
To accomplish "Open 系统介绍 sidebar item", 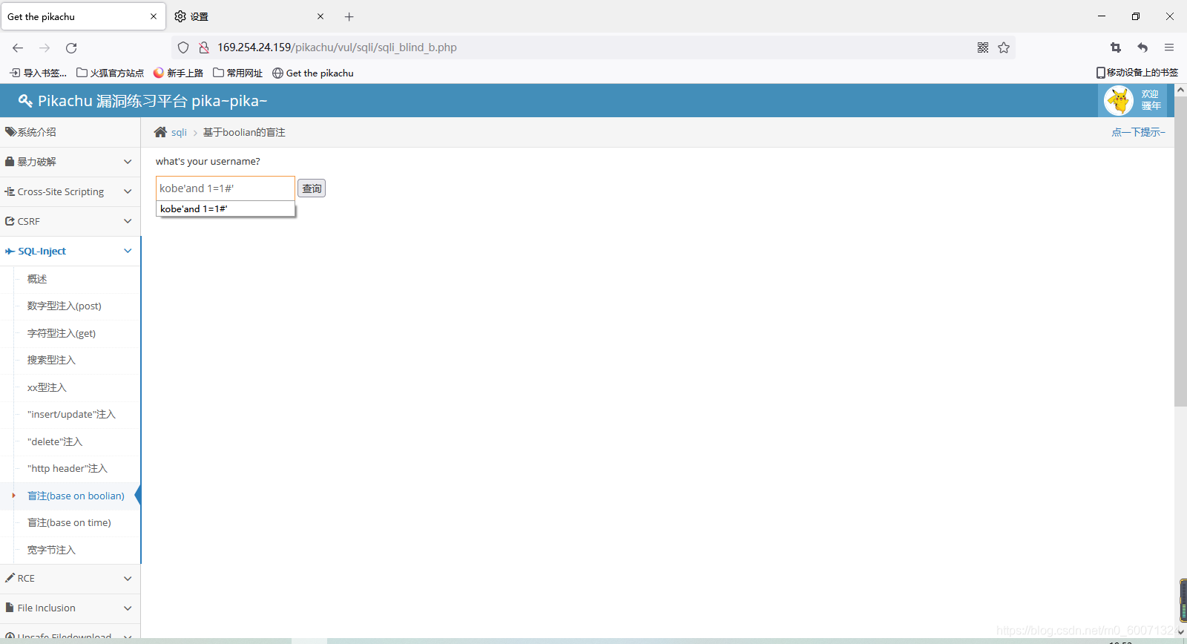I will point(70,132).
